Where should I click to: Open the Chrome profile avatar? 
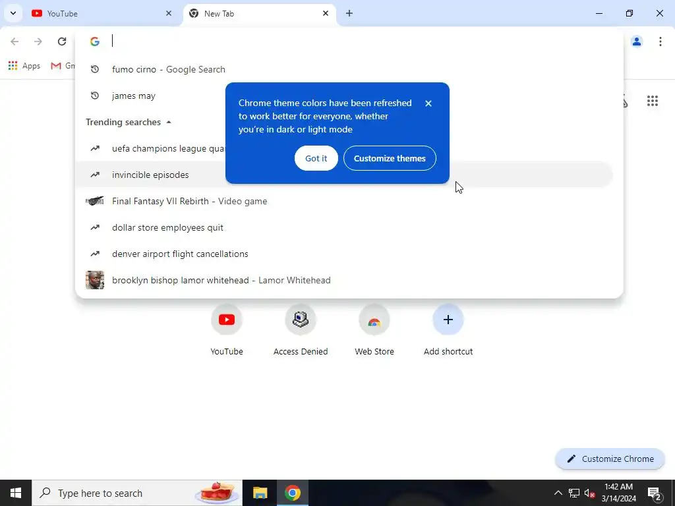637,42
